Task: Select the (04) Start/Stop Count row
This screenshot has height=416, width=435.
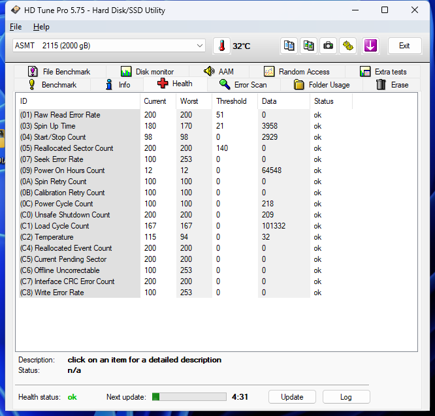Action: pos(185,137)
